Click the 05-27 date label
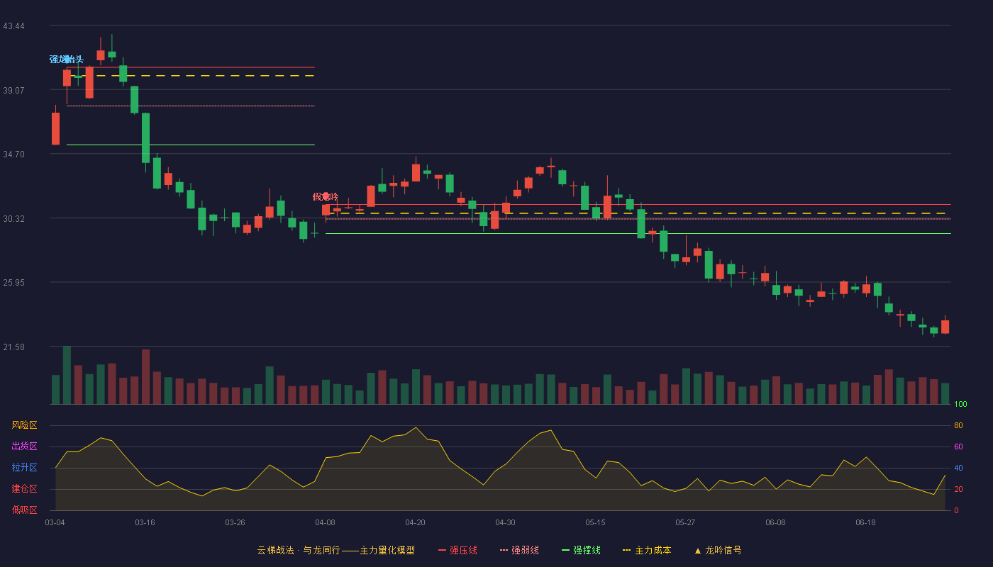Viewport: 993px width, 567px height. 685,522
